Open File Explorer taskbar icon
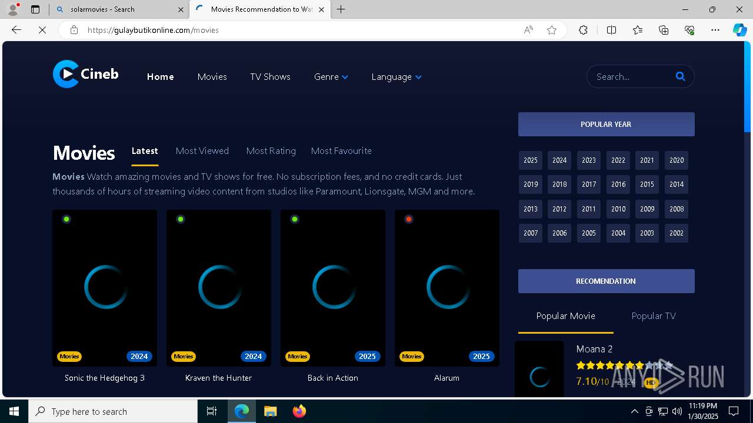Viewport: 753px width, 423px height. point(270,411)
